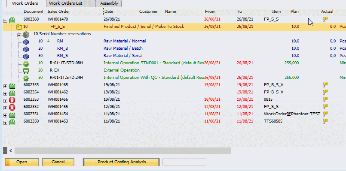Click the External Operation R-EX truck icon
Image resolution: width=346 pixels, height=171 pixels.
(x=26, y=71)
